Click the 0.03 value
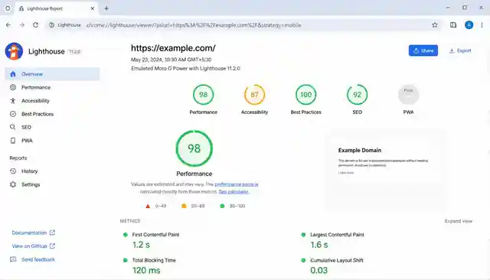490x280 pixels. pos(318,270)
